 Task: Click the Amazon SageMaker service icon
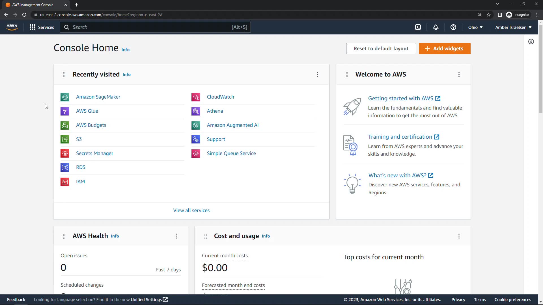click(x=65, y=97)
